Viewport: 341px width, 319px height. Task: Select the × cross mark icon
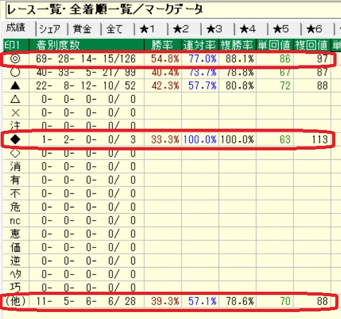tap(15, 113)
